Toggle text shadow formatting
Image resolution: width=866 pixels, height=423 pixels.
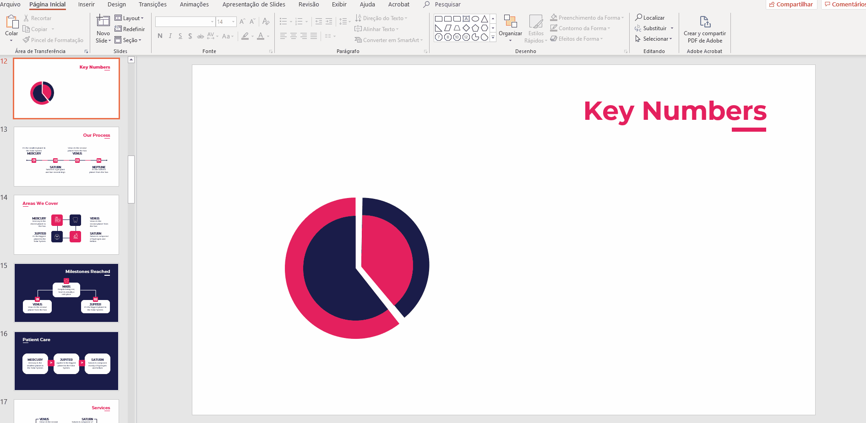pyautogui.click(x=190, y=36)
